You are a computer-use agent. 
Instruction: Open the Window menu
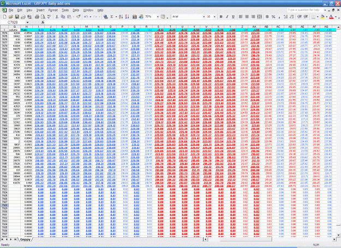tap(88, 10)
